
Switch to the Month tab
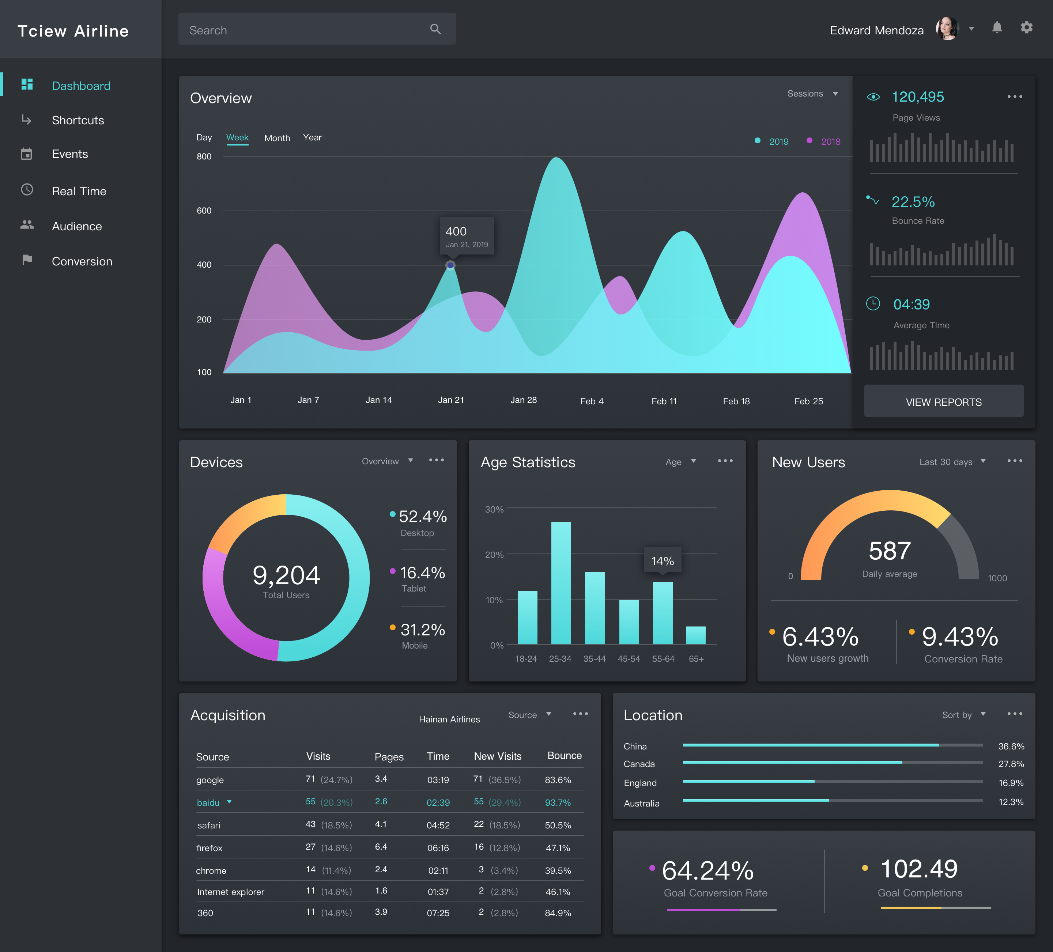pos(277,138)
